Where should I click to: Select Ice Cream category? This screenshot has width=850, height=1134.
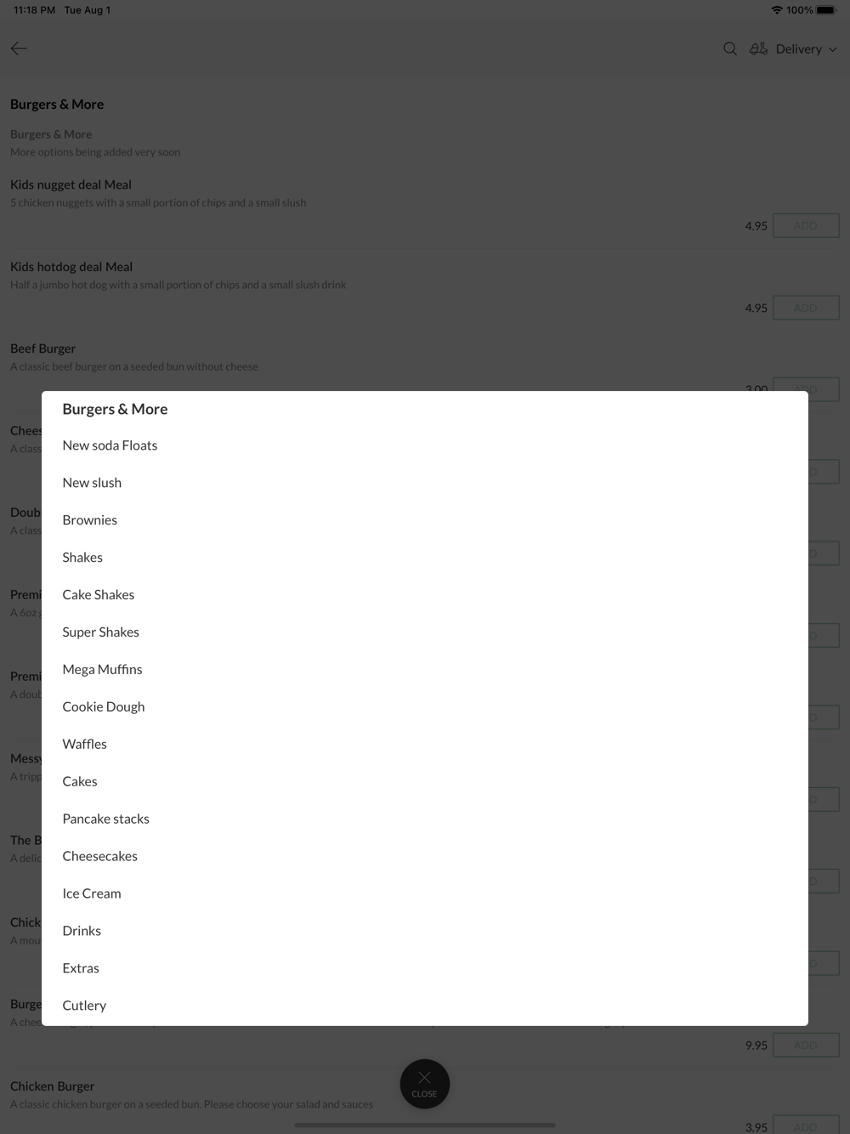[91, 894]
